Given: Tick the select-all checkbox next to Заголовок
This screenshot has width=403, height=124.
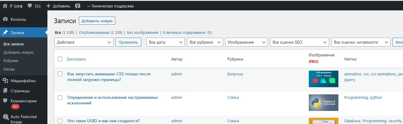Looking at the screenshot, I should 60,59.
